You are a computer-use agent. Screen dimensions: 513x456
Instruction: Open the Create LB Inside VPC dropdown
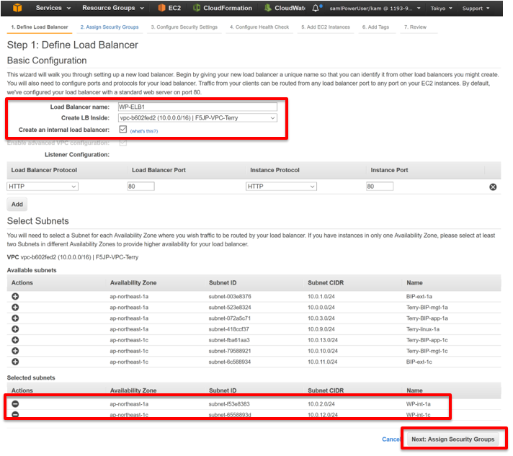coord(197,117)
